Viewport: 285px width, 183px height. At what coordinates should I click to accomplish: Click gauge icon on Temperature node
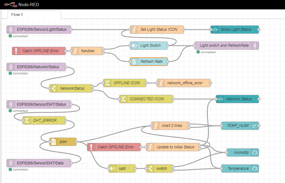255,169
